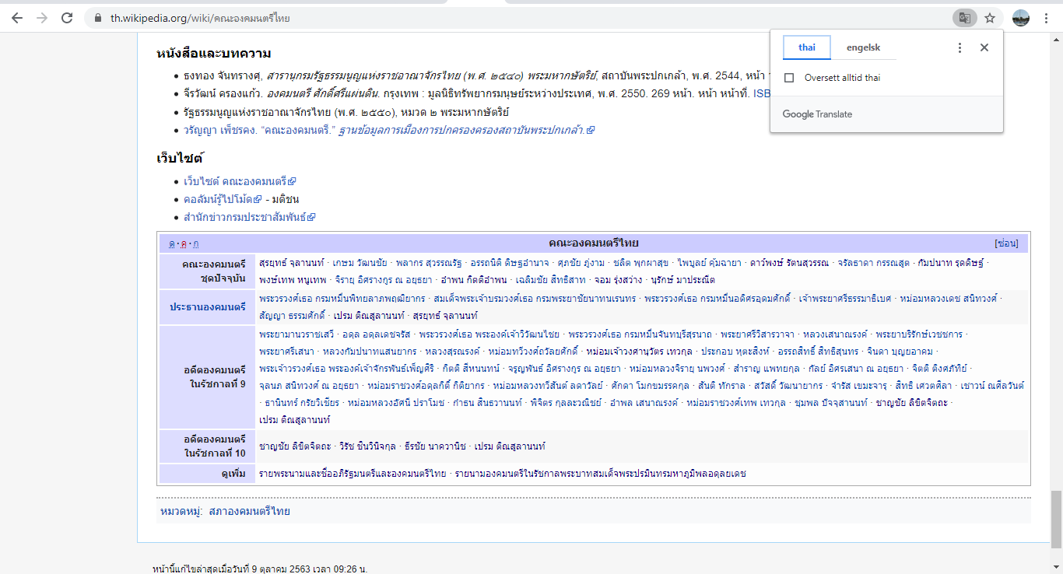The image size is (1063, 574).
Task: Collapse the navbox using [ซ่อน]
Action: point(1006,243)
